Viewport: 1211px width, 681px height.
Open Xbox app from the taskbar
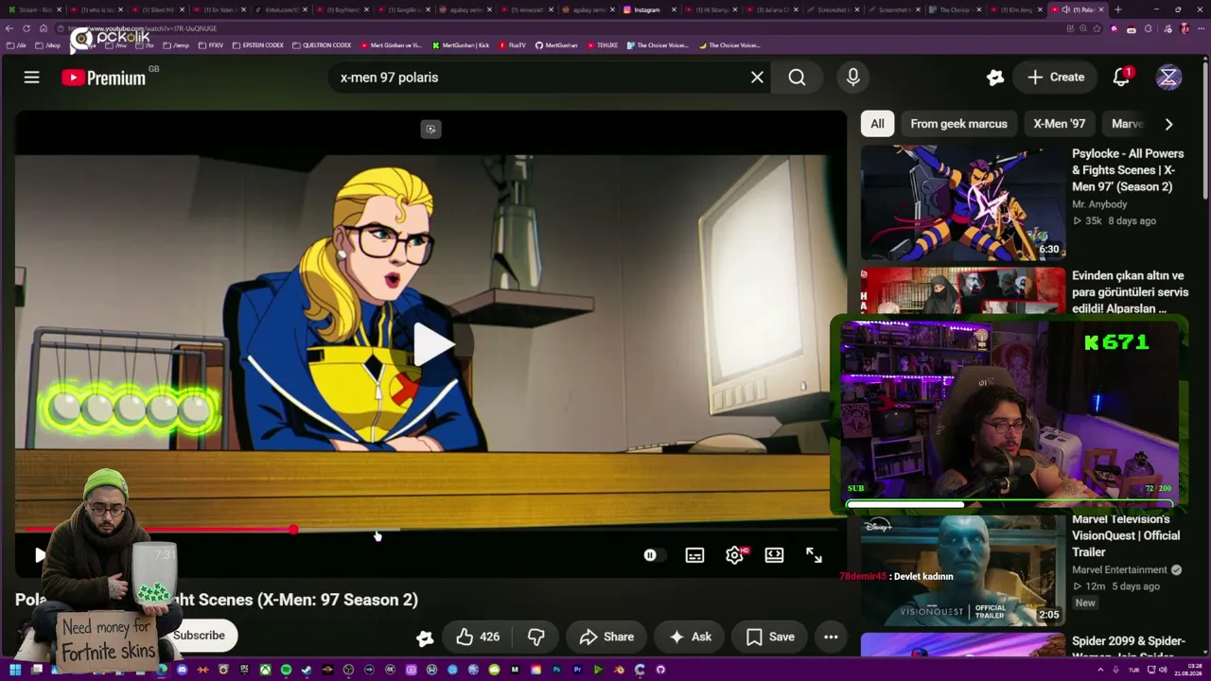[x=265, y=670]
